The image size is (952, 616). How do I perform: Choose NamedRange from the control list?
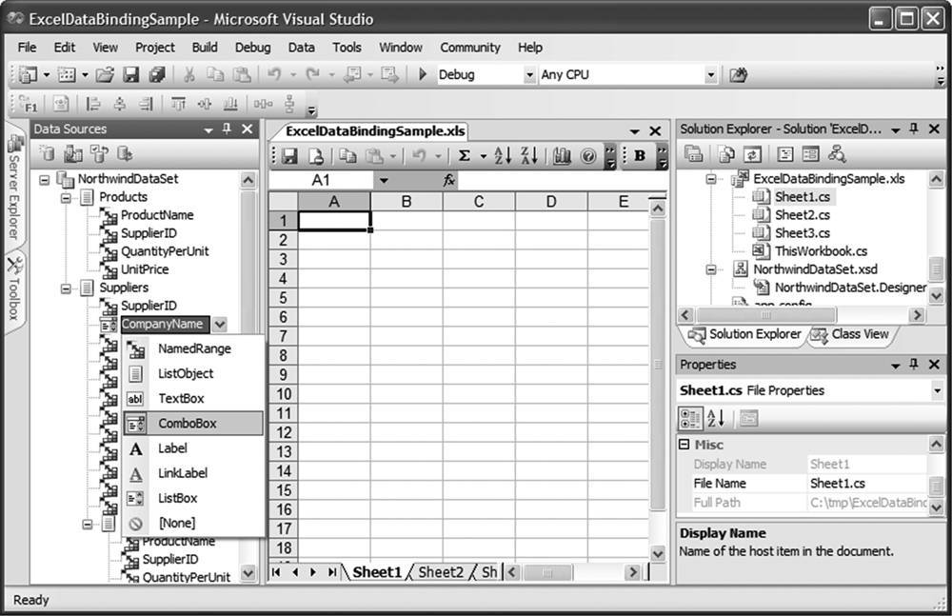pos(193,348)
